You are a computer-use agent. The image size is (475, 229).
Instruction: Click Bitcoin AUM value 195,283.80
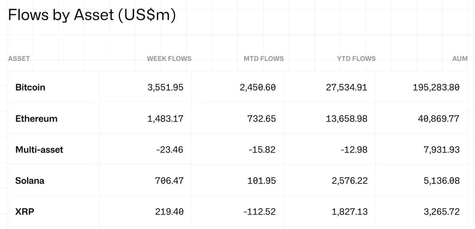[436, 87]
